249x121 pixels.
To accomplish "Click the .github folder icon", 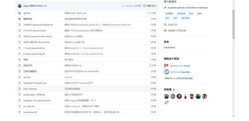I will pos(19,13).
